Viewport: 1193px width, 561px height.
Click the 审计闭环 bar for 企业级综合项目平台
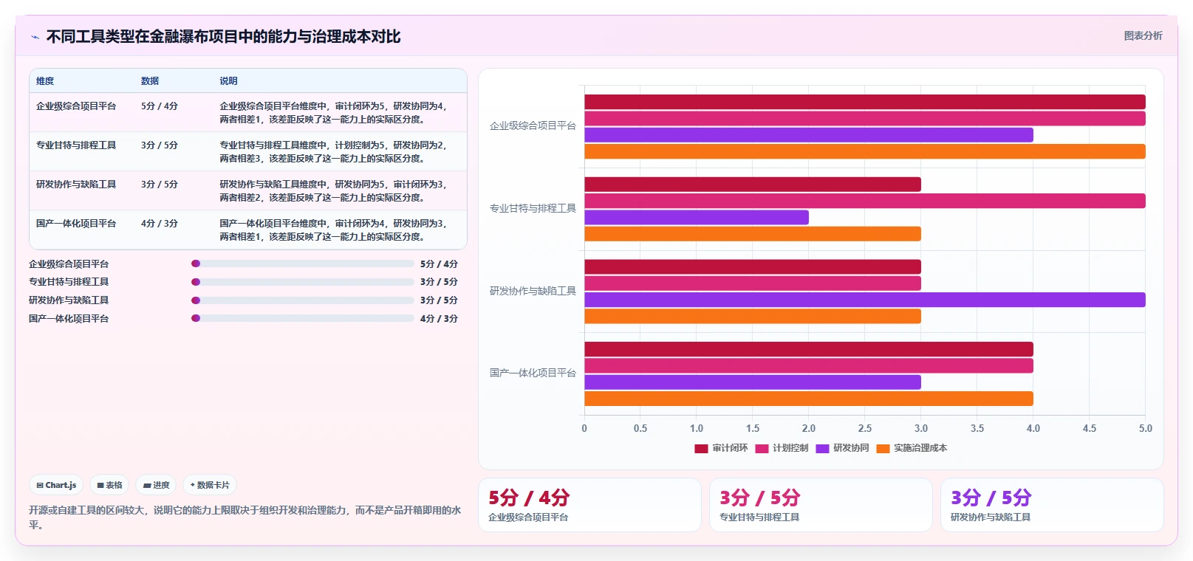(x=865, y=102)
